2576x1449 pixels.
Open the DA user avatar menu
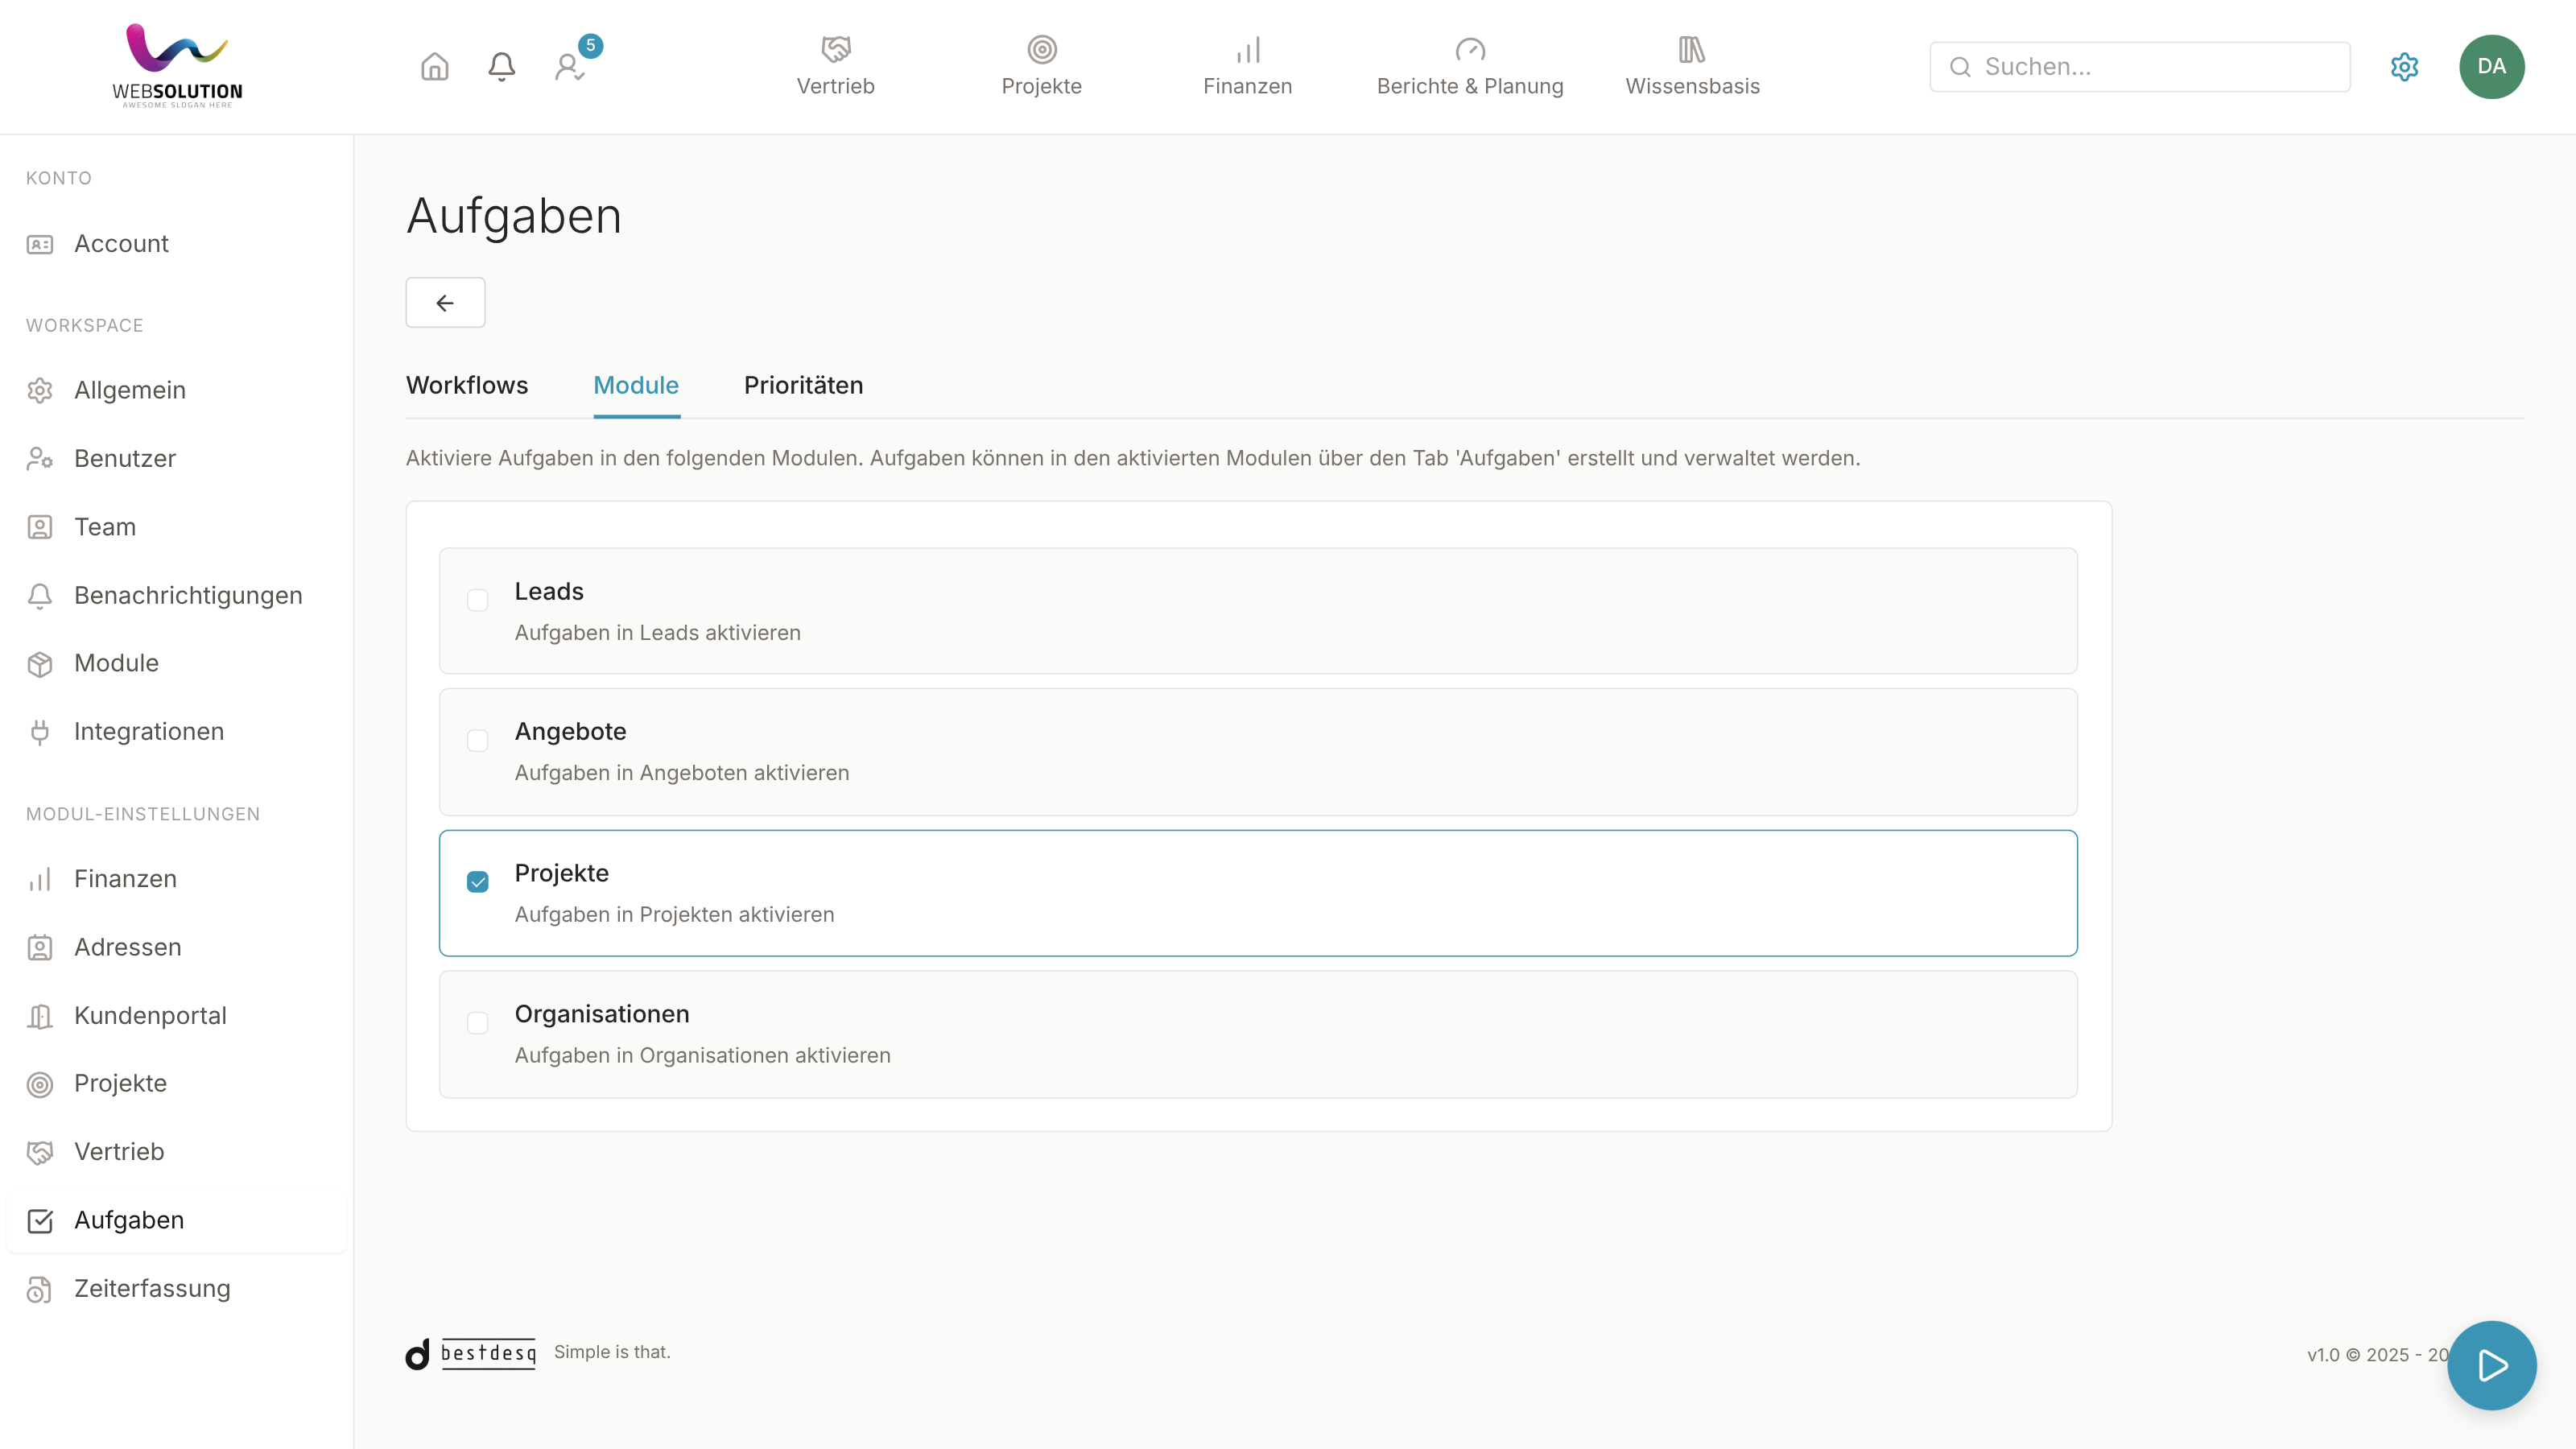(x=2491, y=67)
